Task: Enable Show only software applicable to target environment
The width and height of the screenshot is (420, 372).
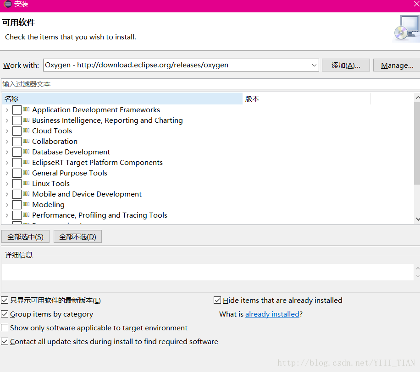Action: tap(5, 328)
